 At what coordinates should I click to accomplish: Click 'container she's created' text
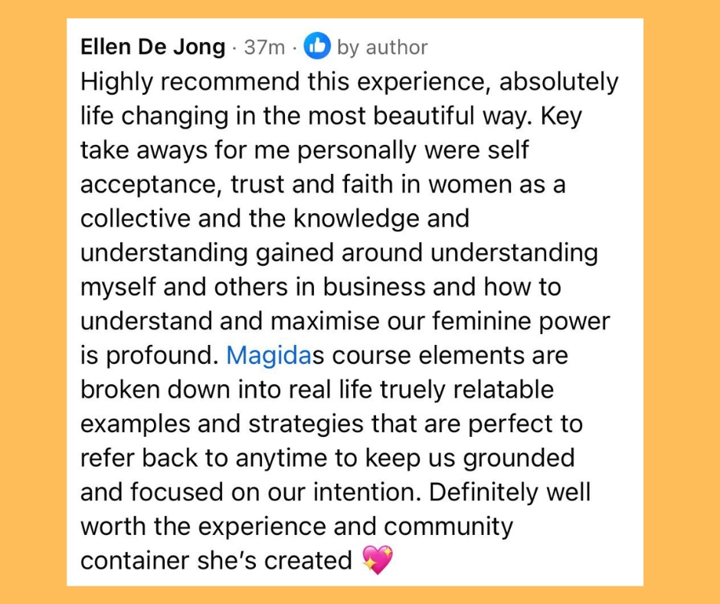click(x=215, y=560)
